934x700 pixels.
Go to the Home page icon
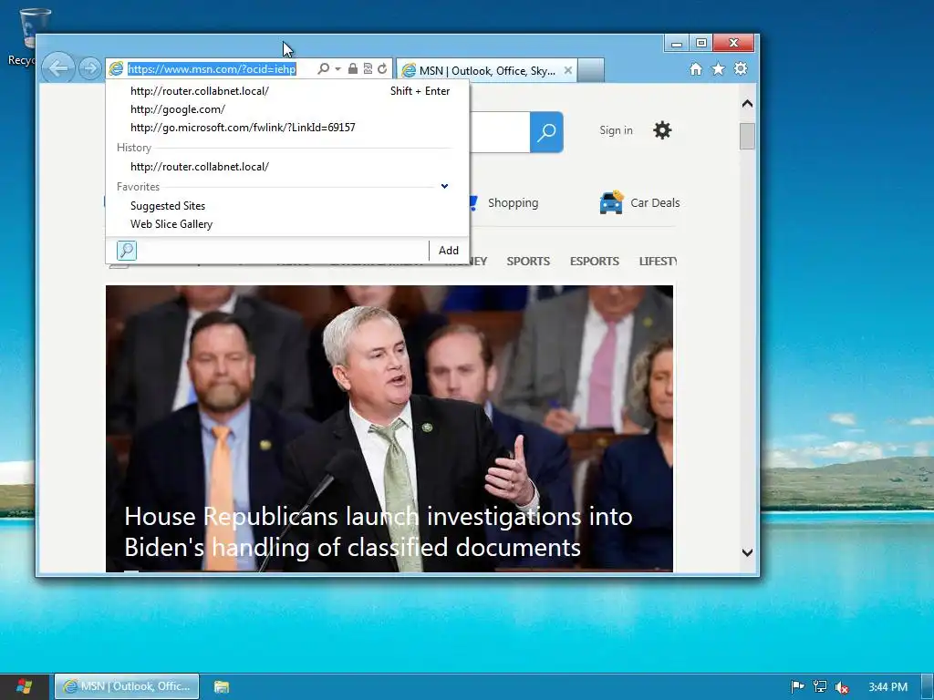(695, 69)
